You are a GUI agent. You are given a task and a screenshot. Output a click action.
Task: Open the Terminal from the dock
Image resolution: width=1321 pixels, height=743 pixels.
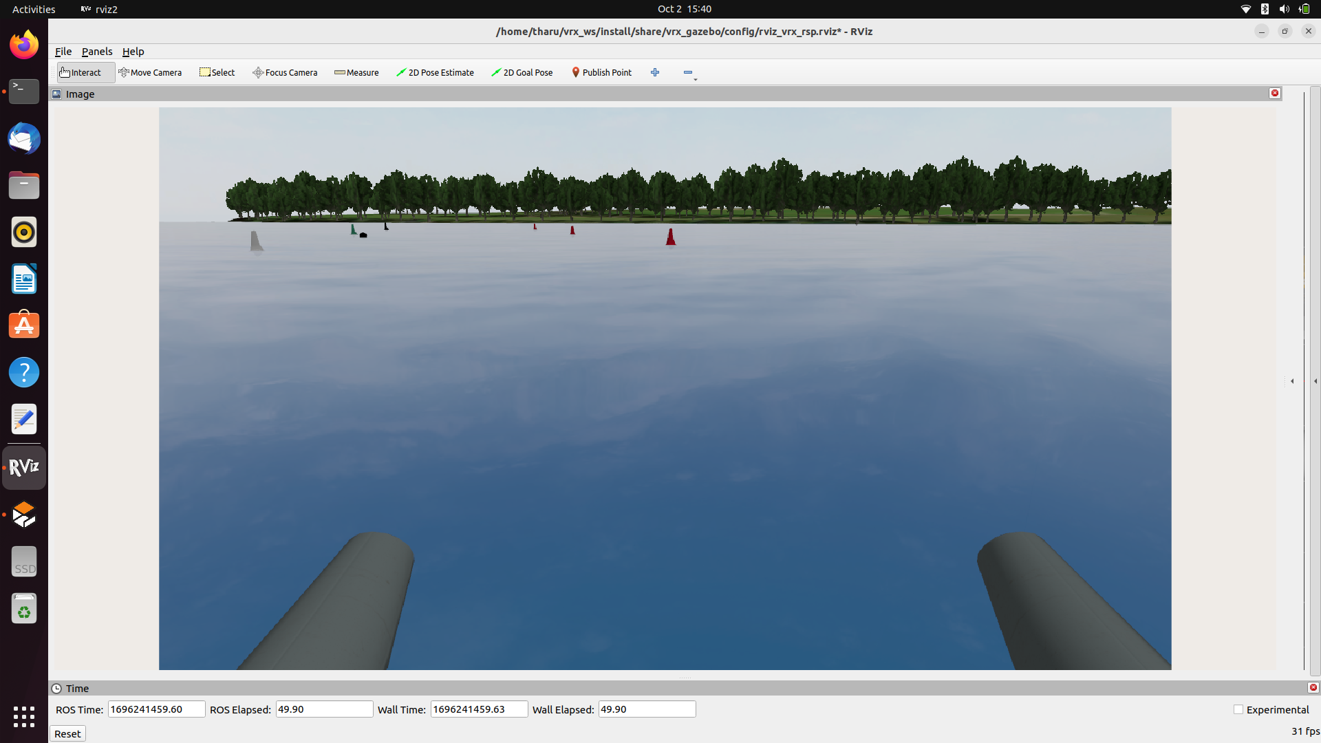[x=24, y=91]
